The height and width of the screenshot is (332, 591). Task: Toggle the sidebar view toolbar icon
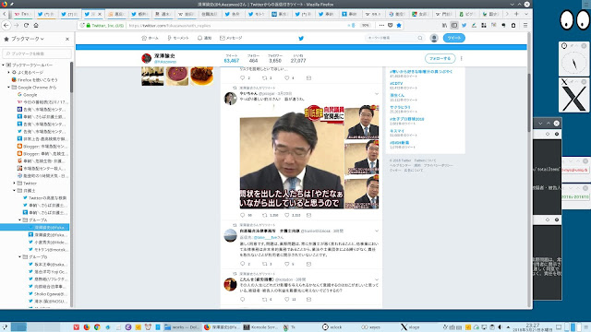click(454, 25)
